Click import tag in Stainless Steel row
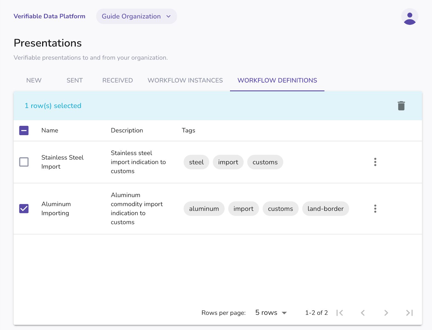Screen dimensions: 432x330 point(228,162)
